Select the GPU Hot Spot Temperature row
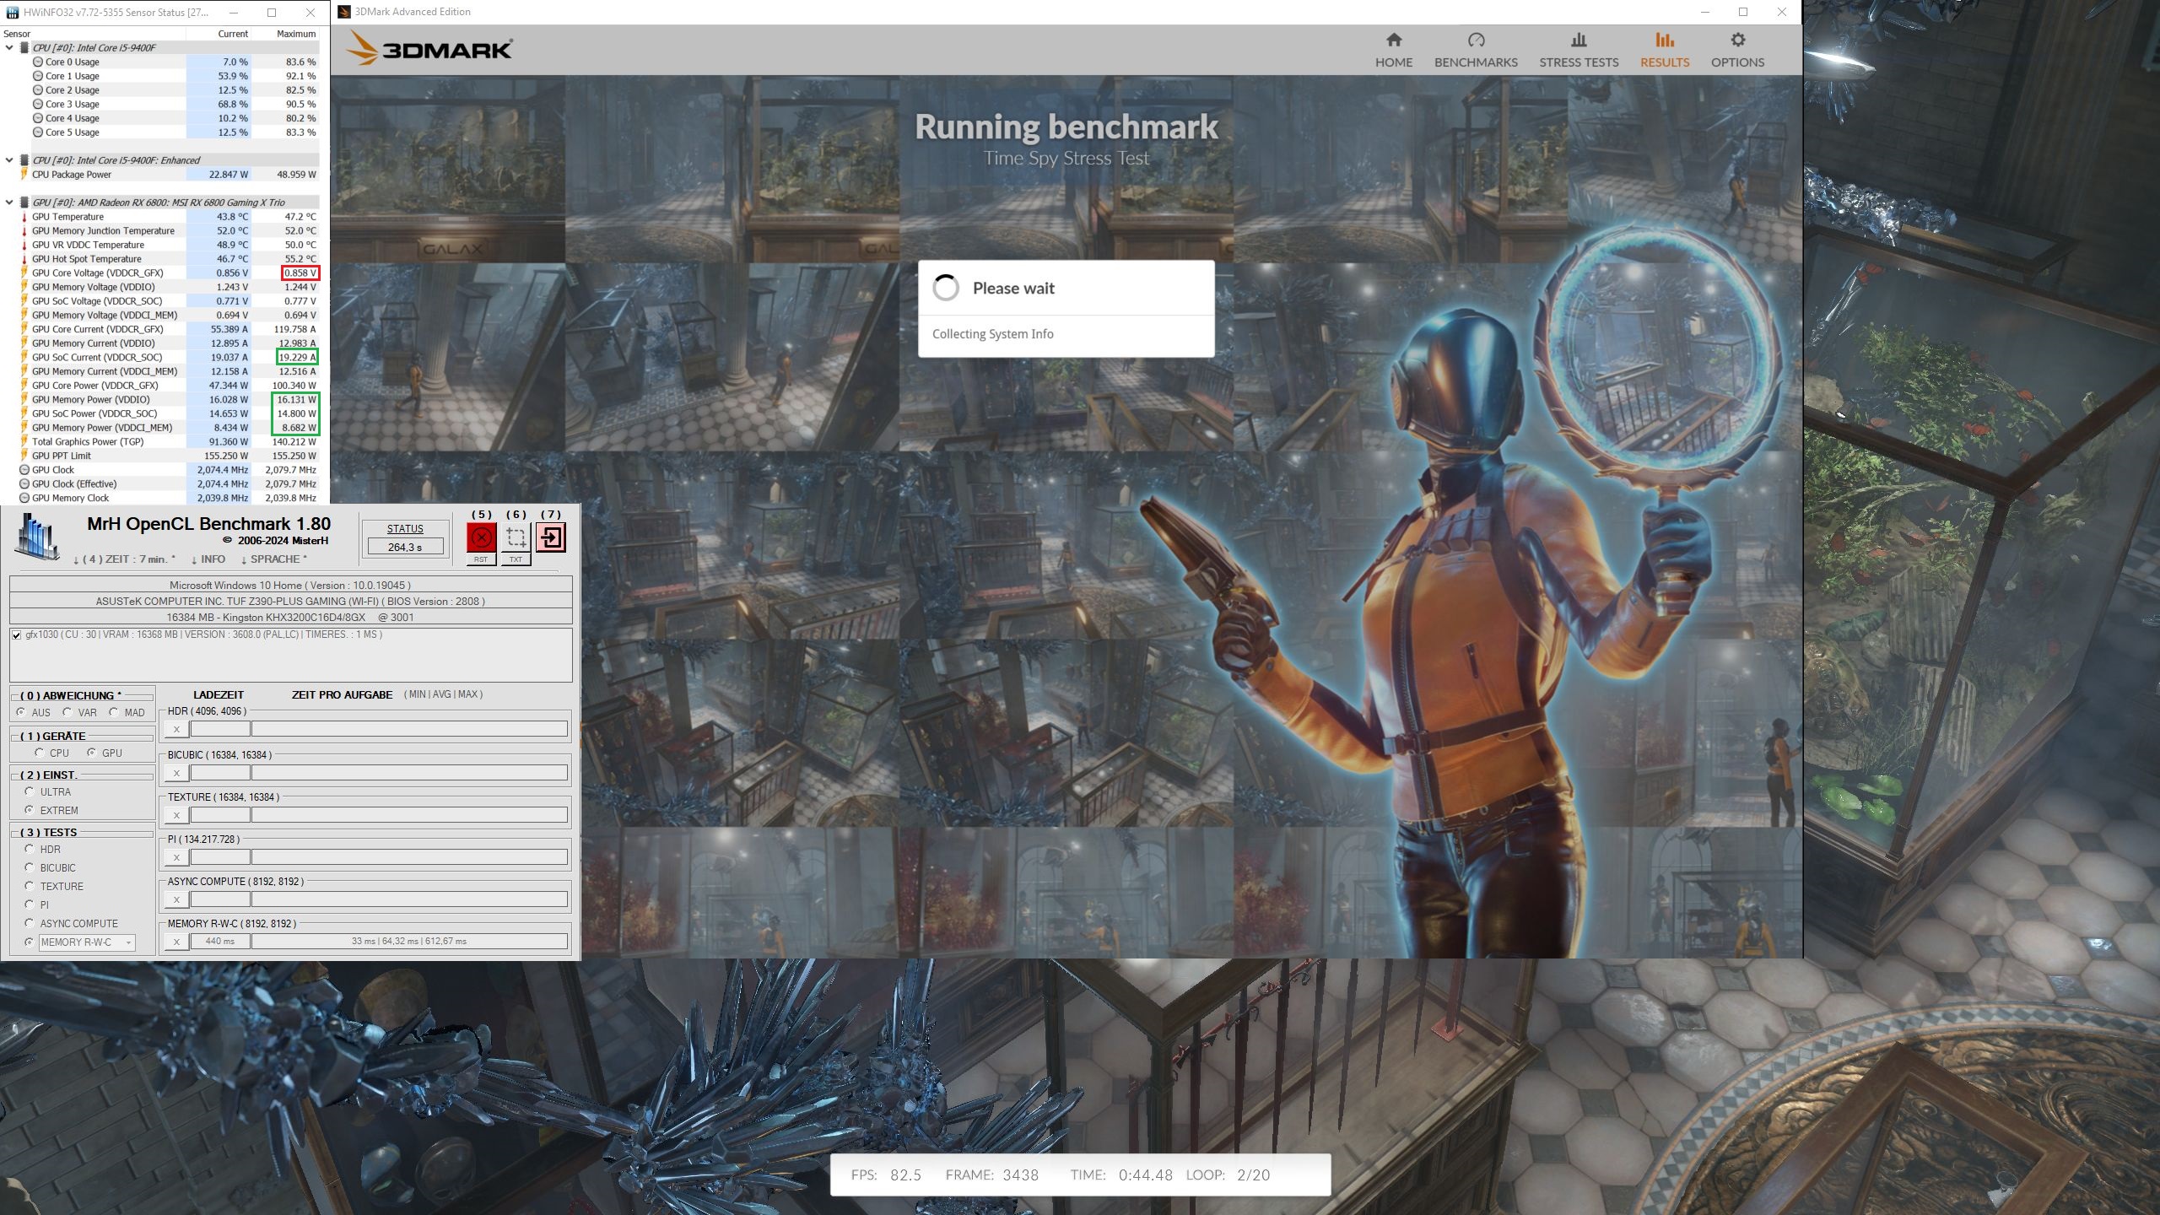Viewport: 2160px width, 1215px height. coord(87,259)
